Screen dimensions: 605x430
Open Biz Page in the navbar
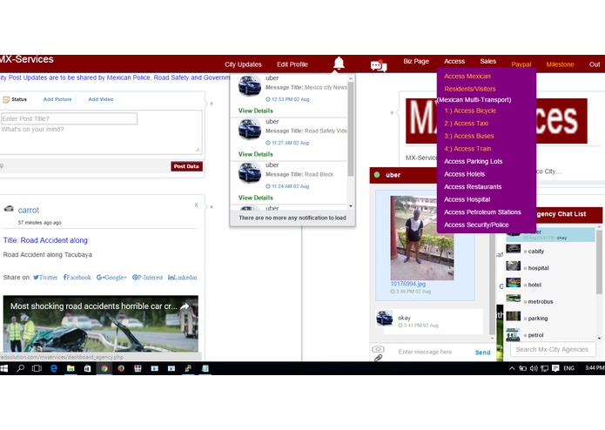416,61
